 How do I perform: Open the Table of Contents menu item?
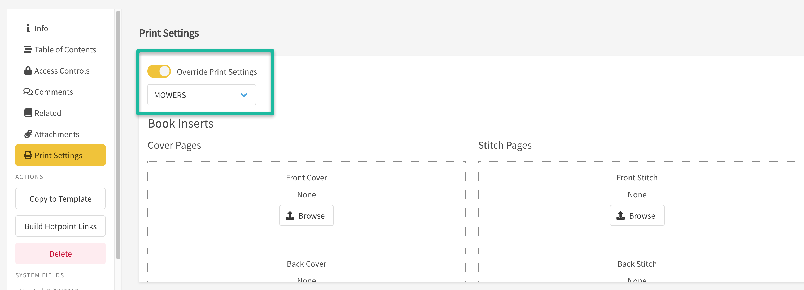point(65,49)
